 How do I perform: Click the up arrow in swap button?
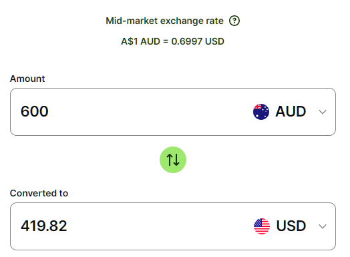(x=170, y=160)
